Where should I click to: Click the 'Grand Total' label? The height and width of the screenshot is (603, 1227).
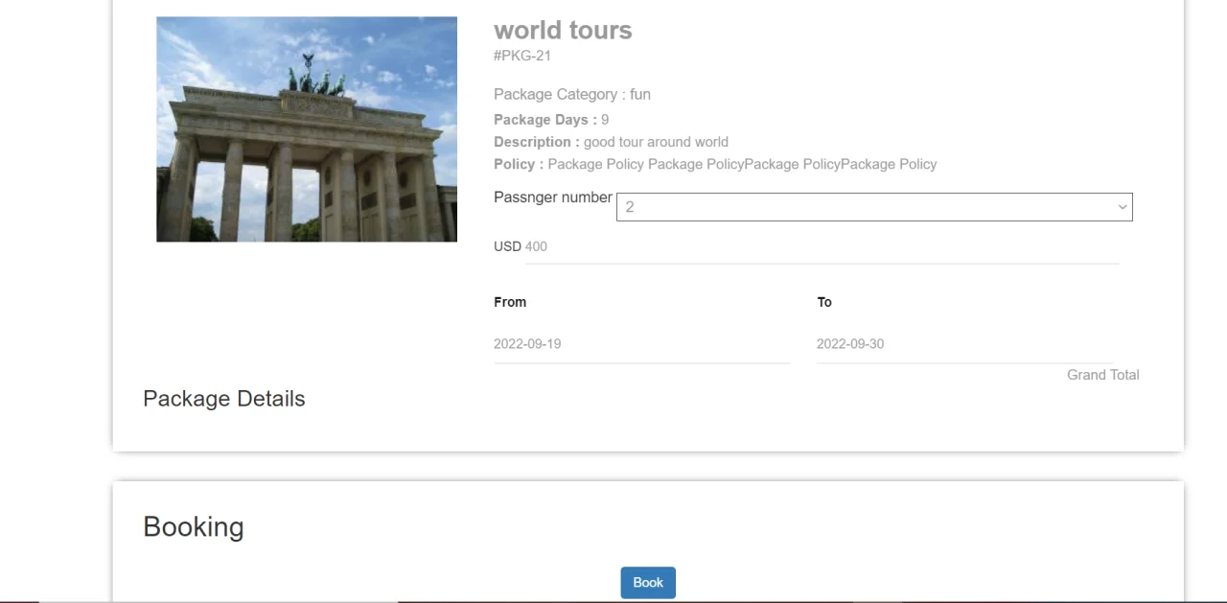point(1103,375)
